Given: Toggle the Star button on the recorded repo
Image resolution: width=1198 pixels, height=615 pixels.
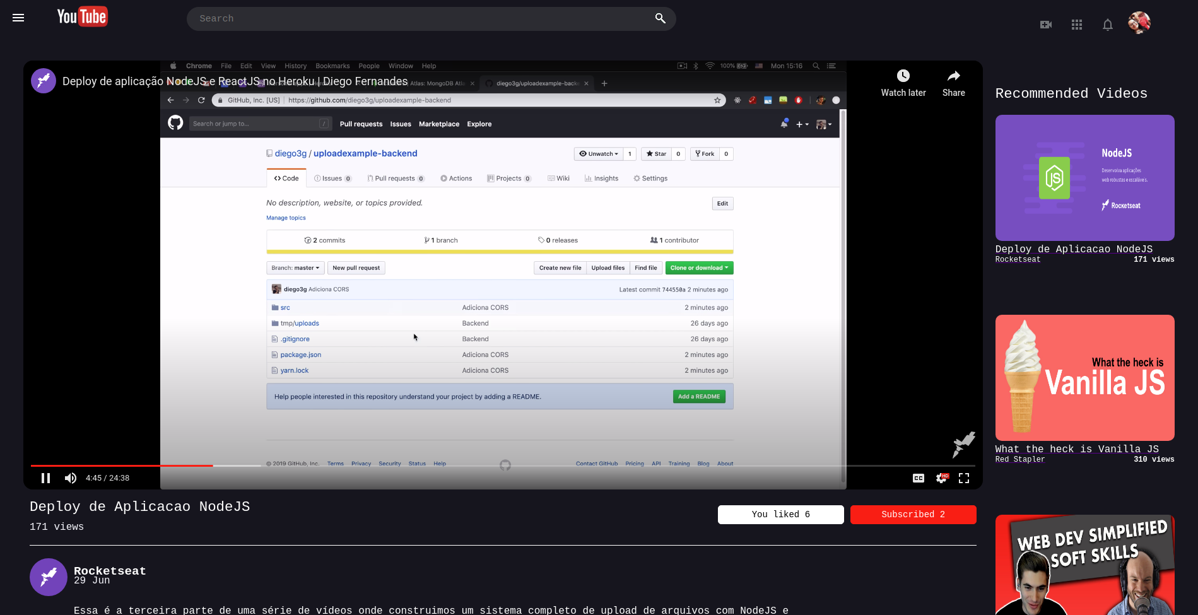Looking at the screenshot, I should point(656,154).
